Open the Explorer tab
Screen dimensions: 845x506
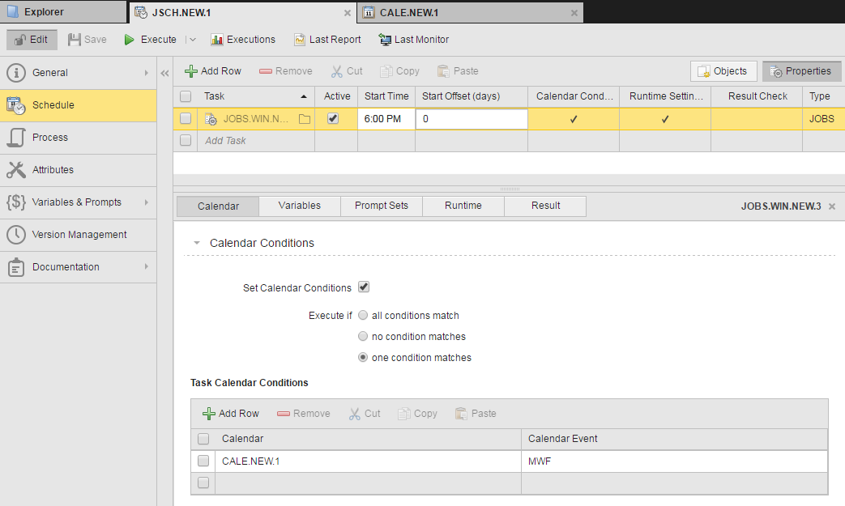(63, 12)
